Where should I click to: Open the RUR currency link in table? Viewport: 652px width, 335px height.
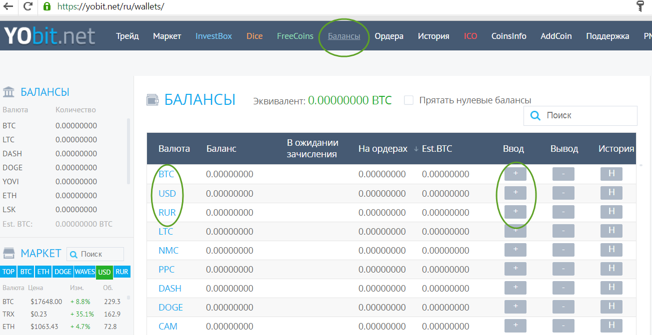pyautogui.click(x=167, y=212)
